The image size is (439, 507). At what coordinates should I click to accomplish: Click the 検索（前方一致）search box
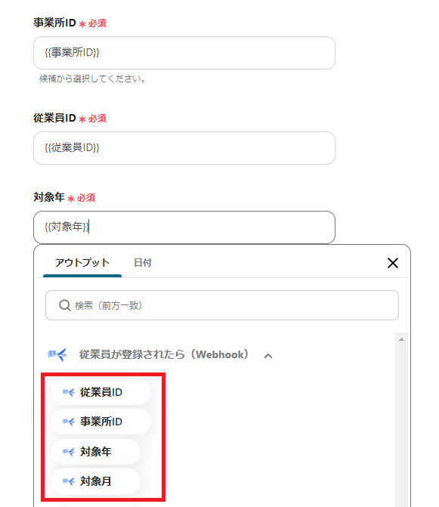pyautogui.click(x=222, y=305)
